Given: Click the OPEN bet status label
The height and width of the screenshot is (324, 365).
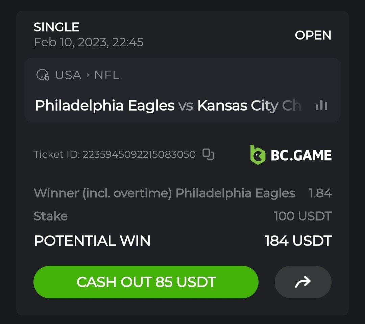Looking at the screenshot, I should click(313, 35).
